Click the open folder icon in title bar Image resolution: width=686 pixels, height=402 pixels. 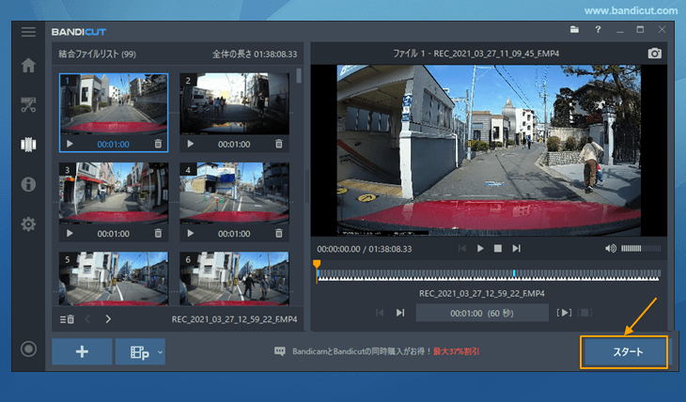575,31
